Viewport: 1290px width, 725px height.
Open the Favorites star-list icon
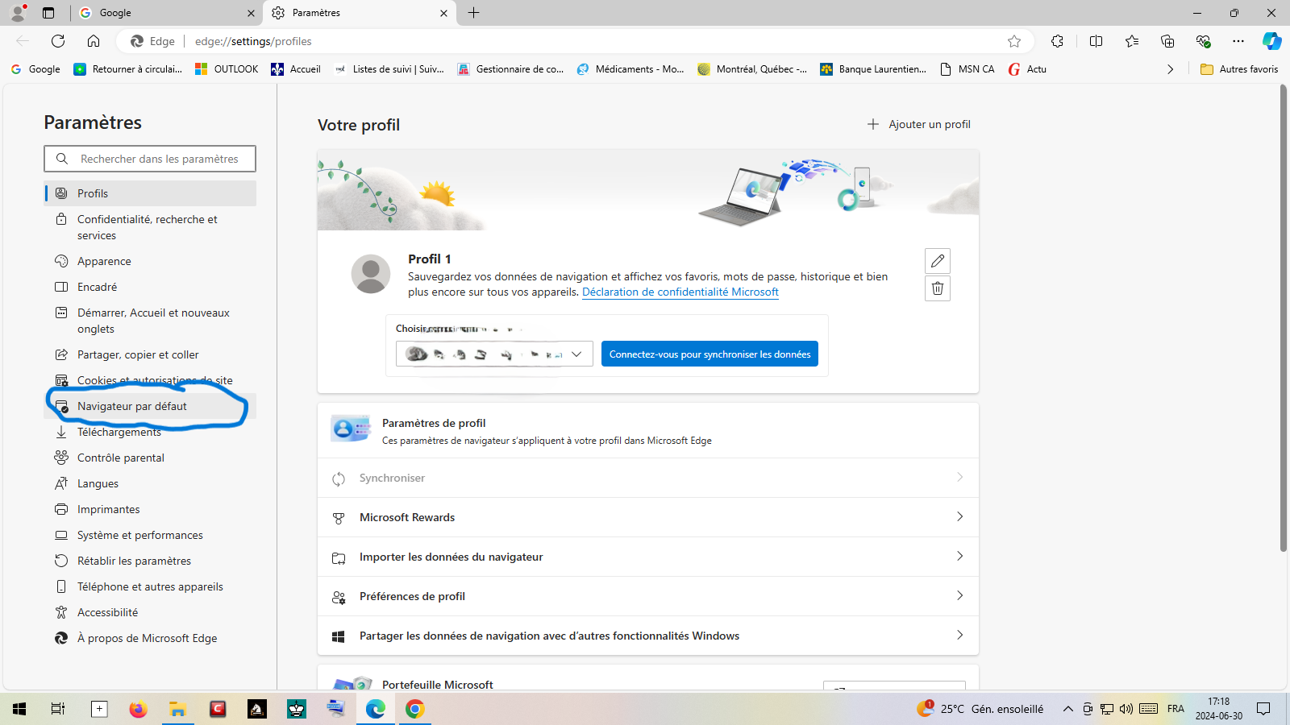click(x=1132, y=41)
